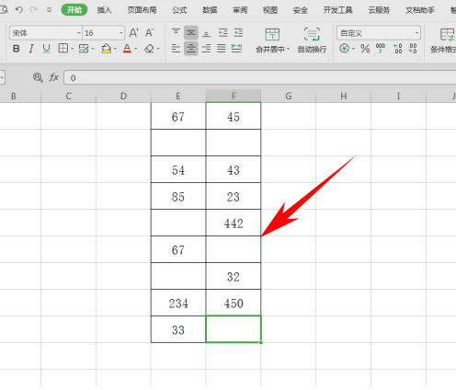
Task: Click the eraser clear format icon
Action: [x=149, y=49]
